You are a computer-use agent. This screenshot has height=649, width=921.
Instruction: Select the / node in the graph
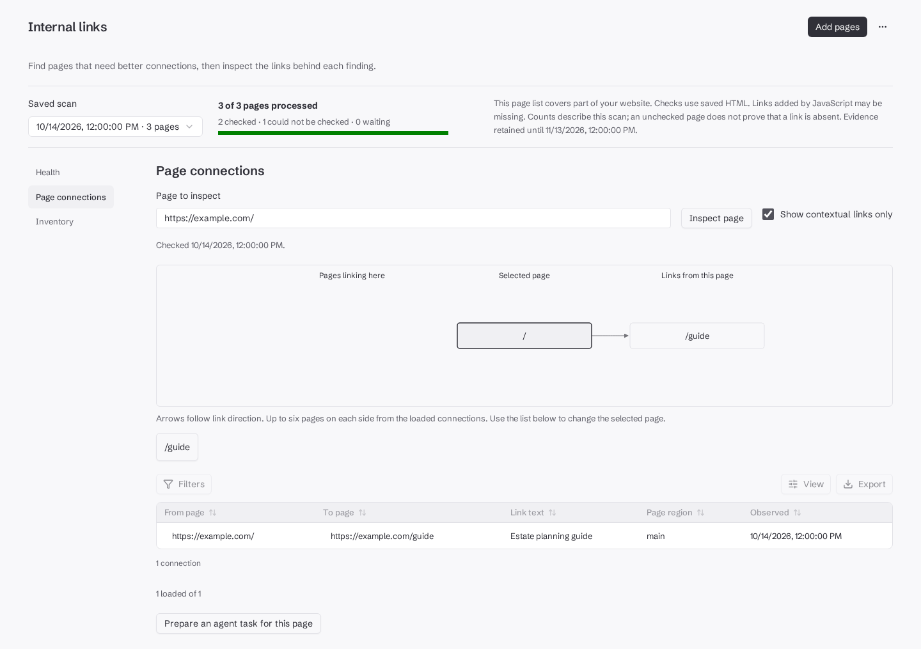click(524, 336)
